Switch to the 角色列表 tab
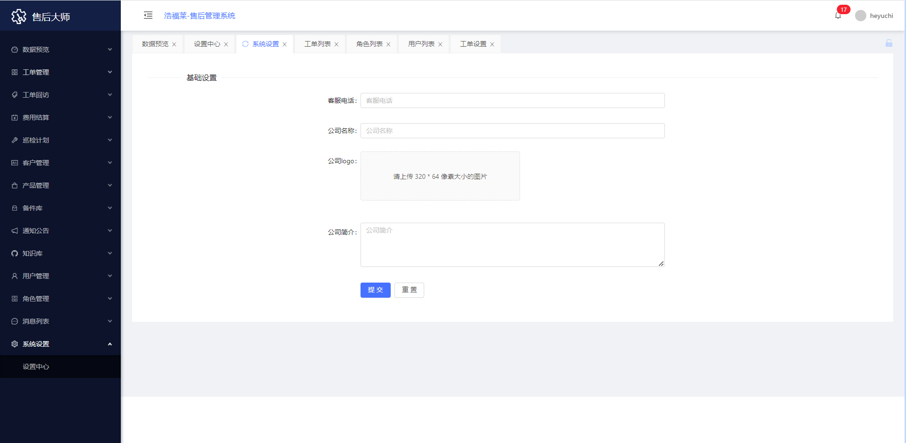Image resolution: width=906 pixels, height=443 pixels. click(x=369, y=44)
